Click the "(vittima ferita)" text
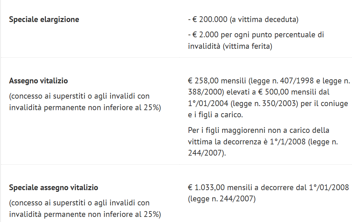 [248, 46]
